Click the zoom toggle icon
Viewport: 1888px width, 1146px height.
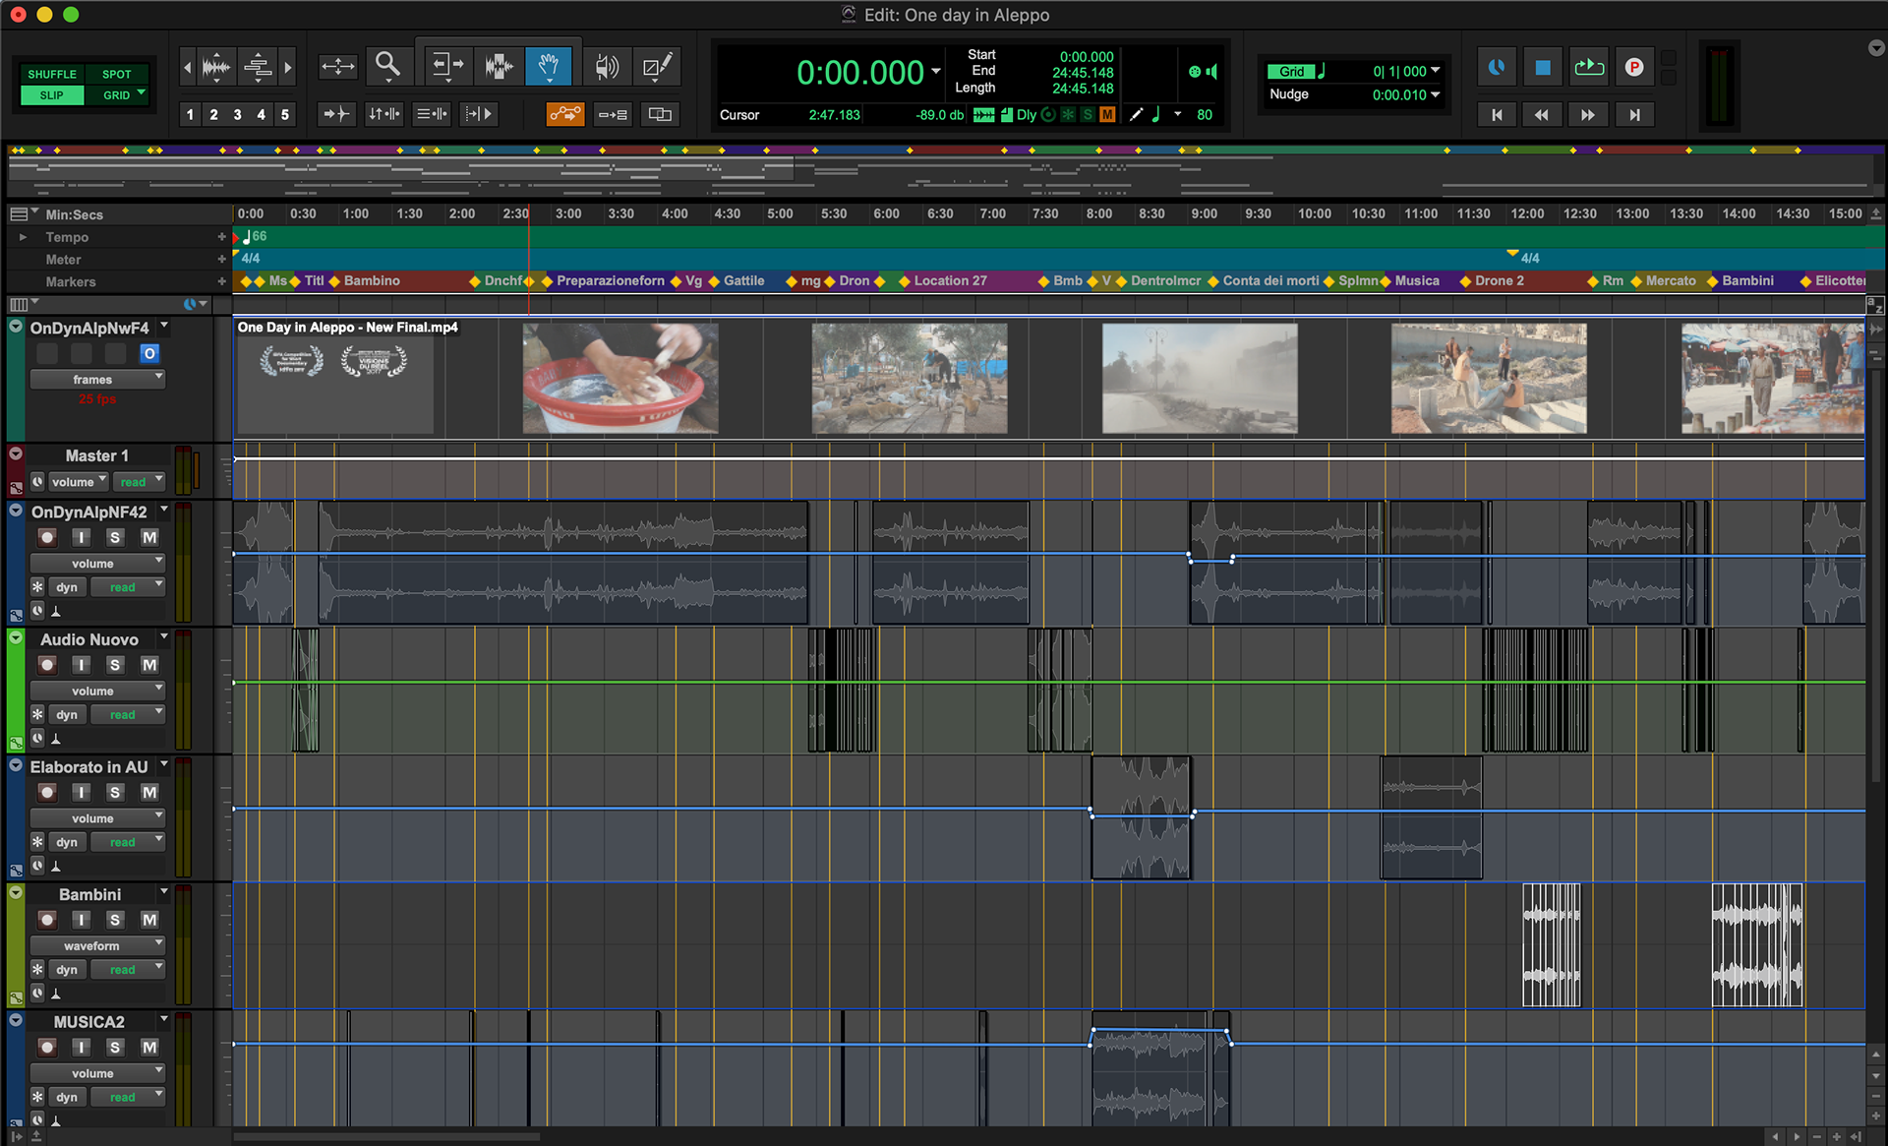tap(338, 66)
